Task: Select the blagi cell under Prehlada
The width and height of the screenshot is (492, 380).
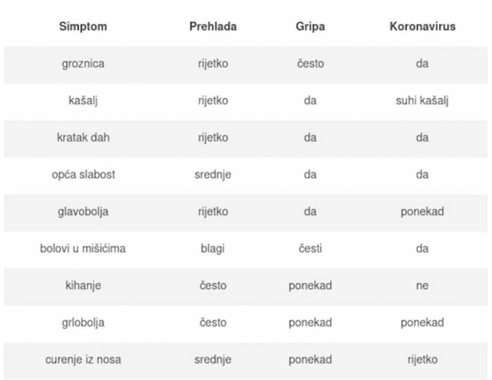Action: 213,249
